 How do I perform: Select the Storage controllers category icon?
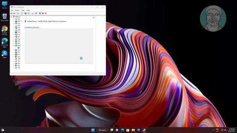coord(16,63)
